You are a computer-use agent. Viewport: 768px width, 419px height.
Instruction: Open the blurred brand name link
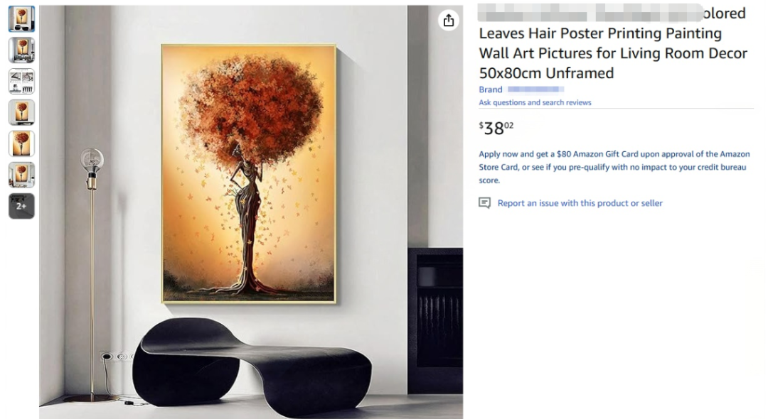tap(536, 89)
